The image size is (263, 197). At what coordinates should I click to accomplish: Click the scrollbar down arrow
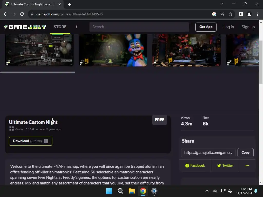click(x=261, y=183)
